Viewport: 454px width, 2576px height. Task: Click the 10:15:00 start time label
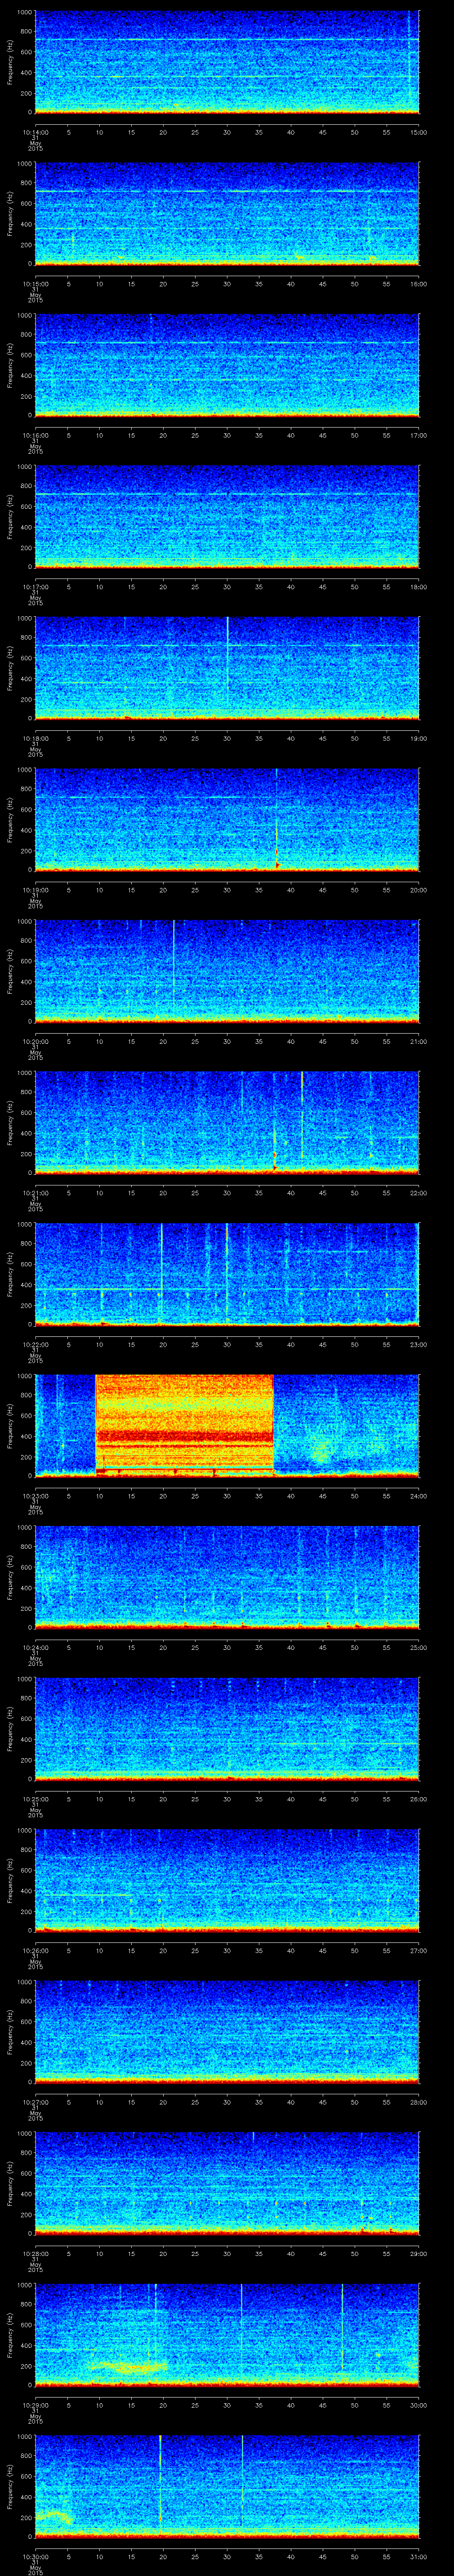pos(35,284)
